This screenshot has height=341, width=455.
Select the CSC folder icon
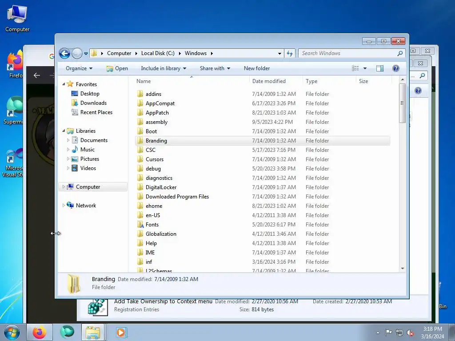140,150
